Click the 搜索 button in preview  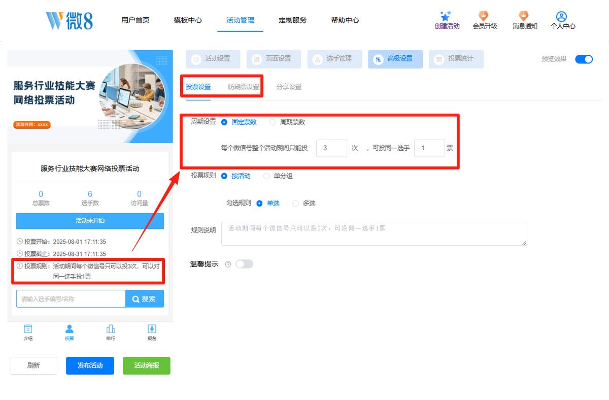pyautogui.click(x=145, y=299)
